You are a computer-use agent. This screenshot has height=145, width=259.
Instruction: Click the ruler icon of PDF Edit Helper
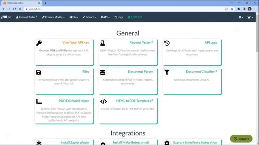[39, 101]
